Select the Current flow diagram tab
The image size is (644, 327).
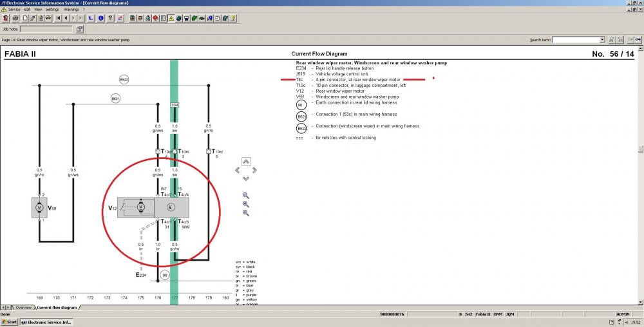pos(57,307)
